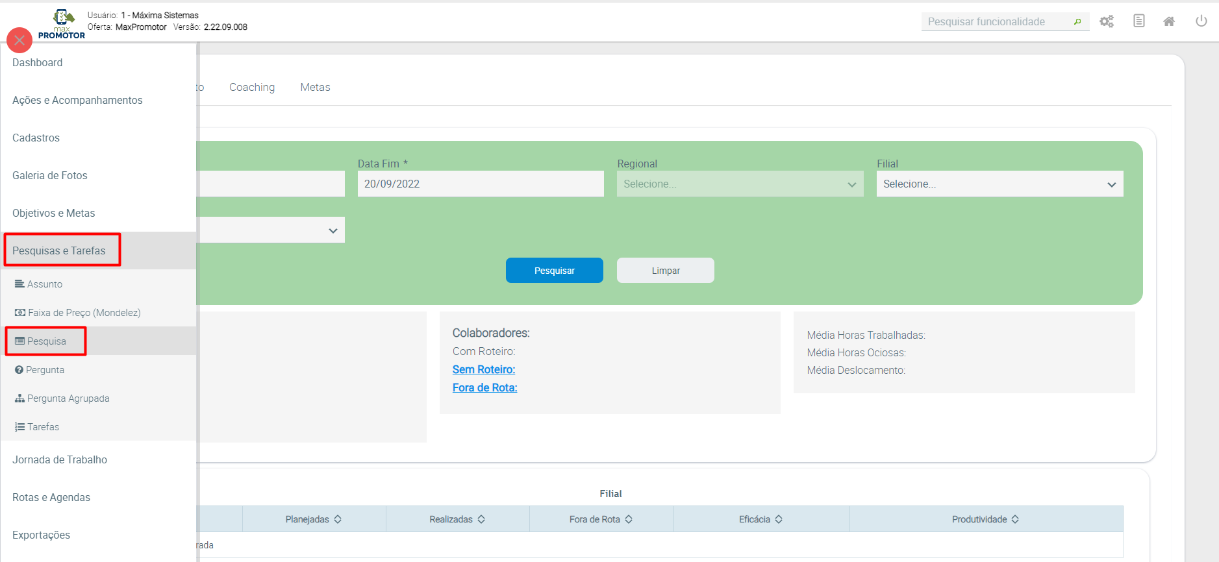Go to home via house icon

click(1169, 21)
